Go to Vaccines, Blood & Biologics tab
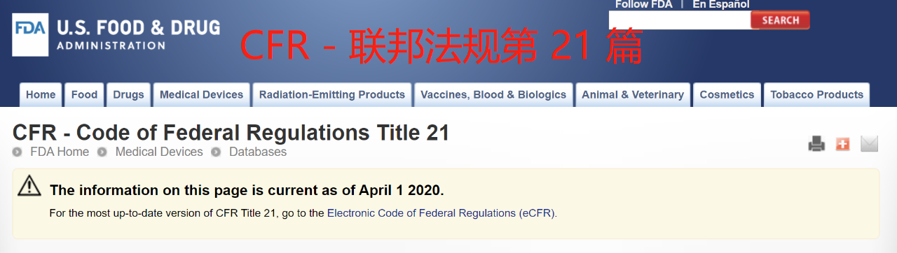The image size is (897, 253). [x=493, y=95]
